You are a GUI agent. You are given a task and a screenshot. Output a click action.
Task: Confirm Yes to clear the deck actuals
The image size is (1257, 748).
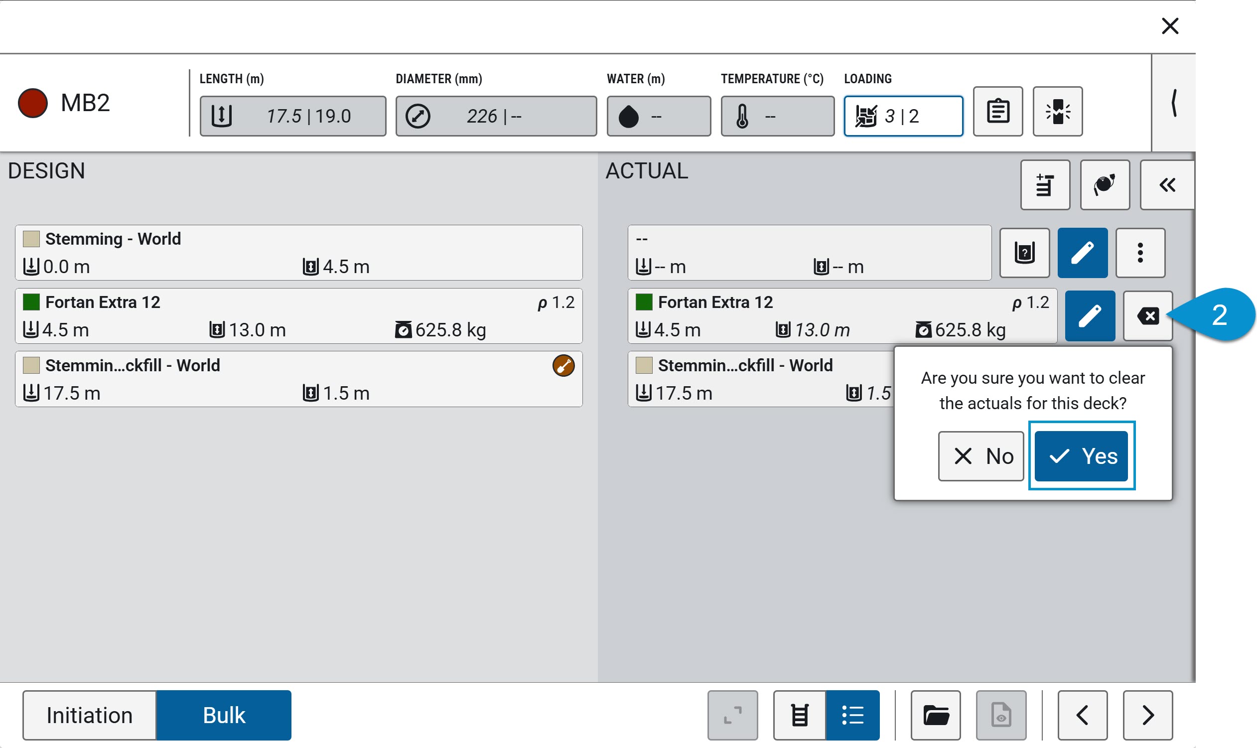pos(1081,456)
